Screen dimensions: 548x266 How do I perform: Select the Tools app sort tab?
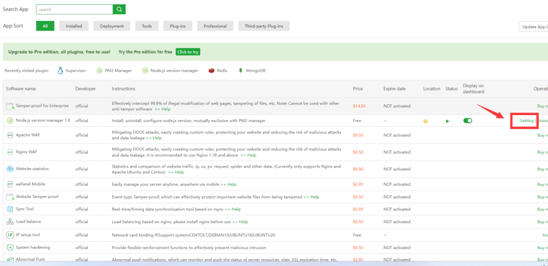[147, 26]
